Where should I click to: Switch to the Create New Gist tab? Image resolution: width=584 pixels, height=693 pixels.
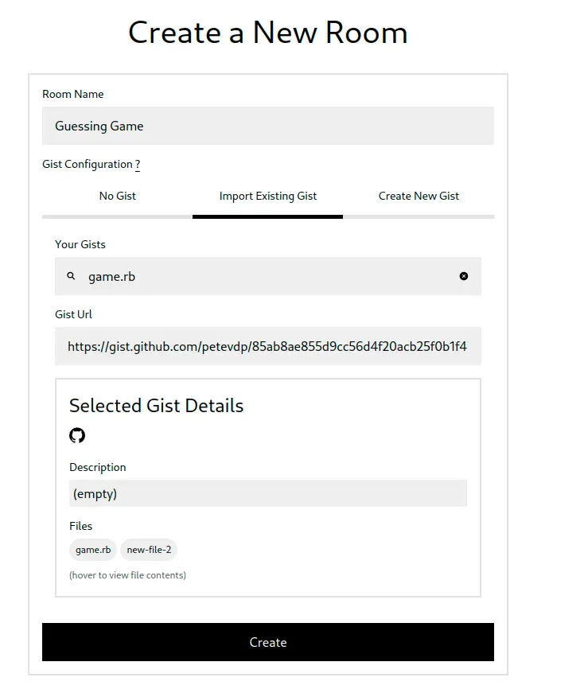[x=419, y=196]
